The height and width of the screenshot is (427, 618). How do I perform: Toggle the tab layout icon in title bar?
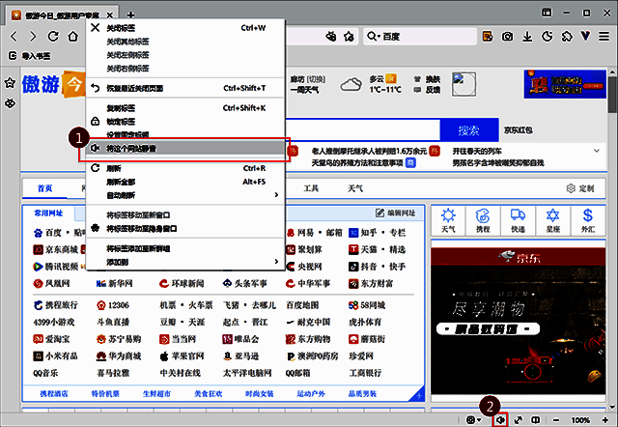pyautogui.click(x=547, y=13)
